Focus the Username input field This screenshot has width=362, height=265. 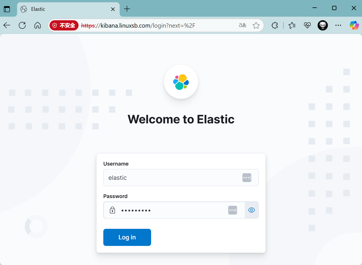coord(171,178)
